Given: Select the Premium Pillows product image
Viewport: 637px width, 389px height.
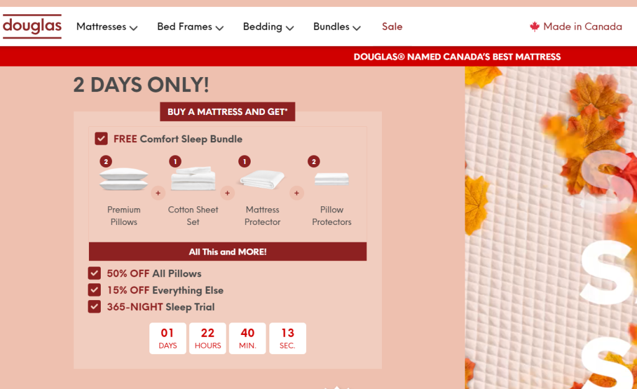Looking at the screenshot, I should pyautogui.click(x=124, y=179).
